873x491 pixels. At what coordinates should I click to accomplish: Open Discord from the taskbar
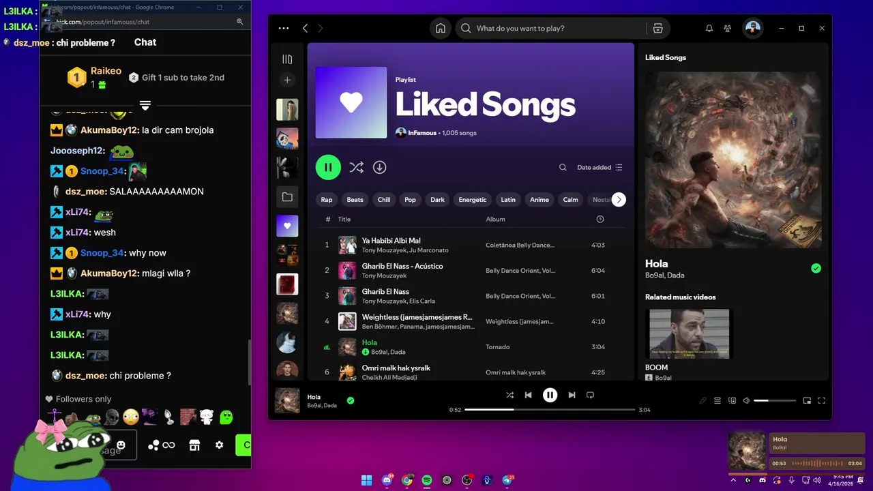tap(387, 480)
